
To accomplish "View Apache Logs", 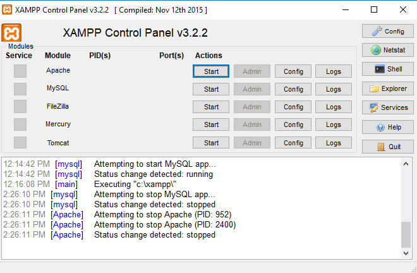I will click(x=334, y=71).
